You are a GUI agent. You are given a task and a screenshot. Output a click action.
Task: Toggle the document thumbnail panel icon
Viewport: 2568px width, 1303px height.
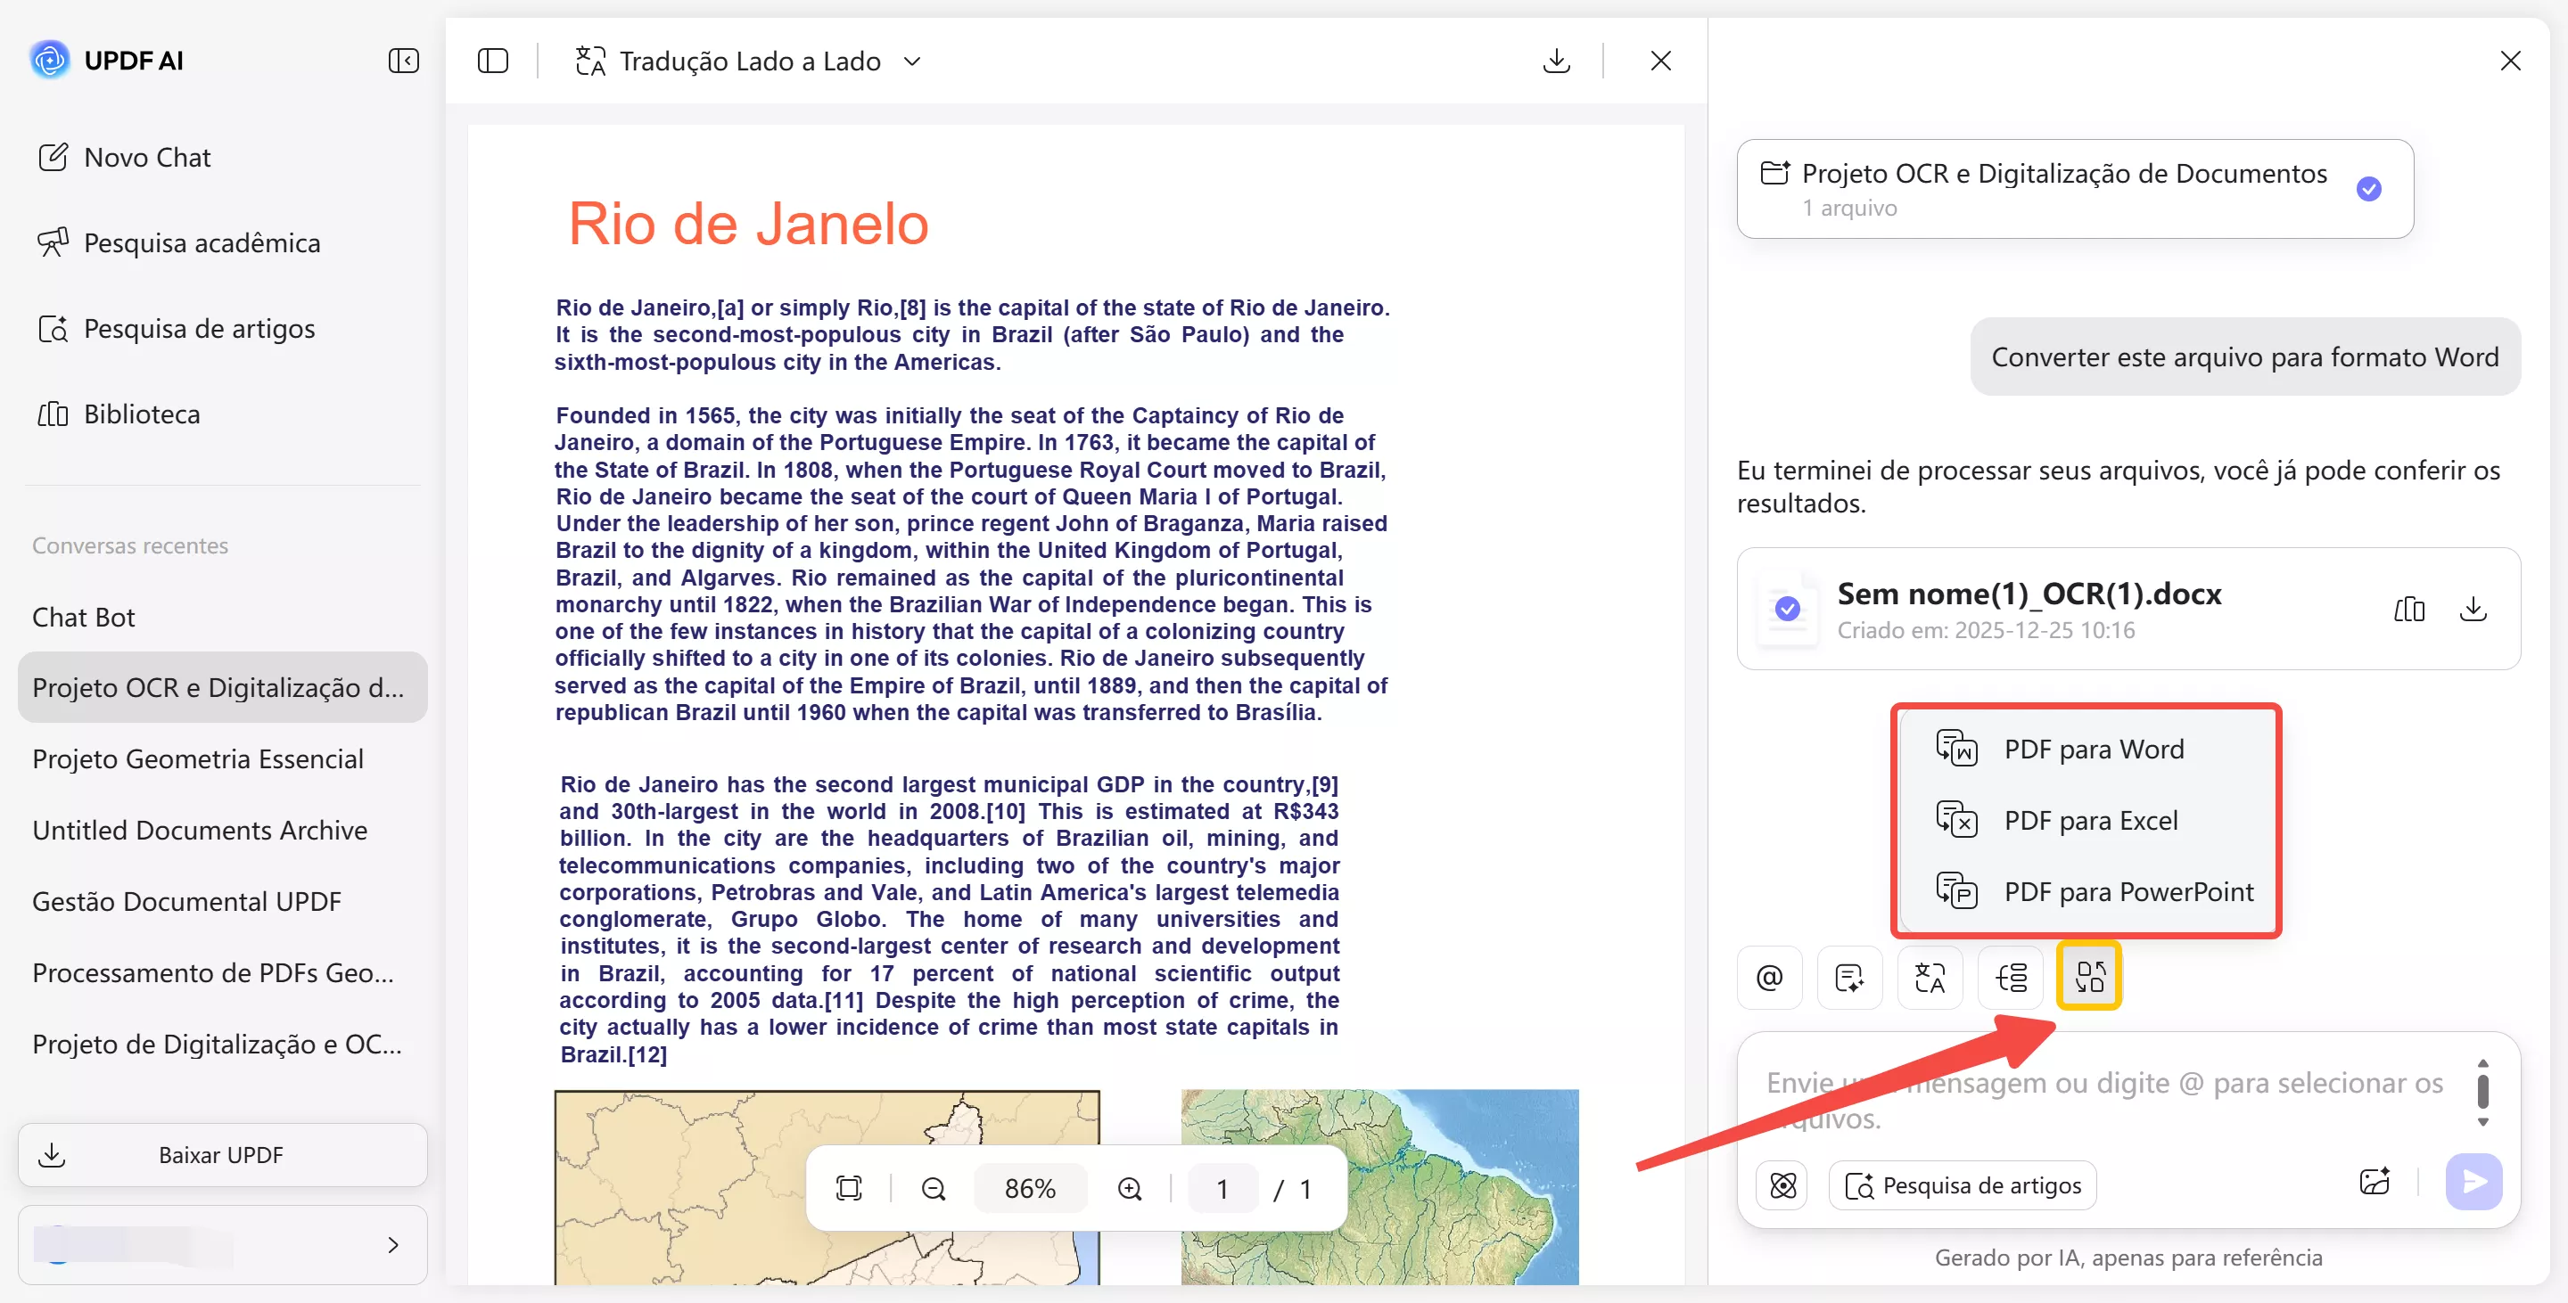coord(492,61)
